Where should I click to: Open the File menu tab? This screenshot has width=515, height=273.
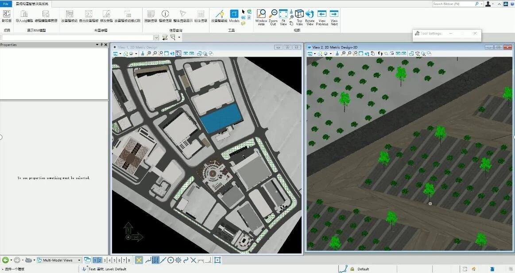point(6,4)
